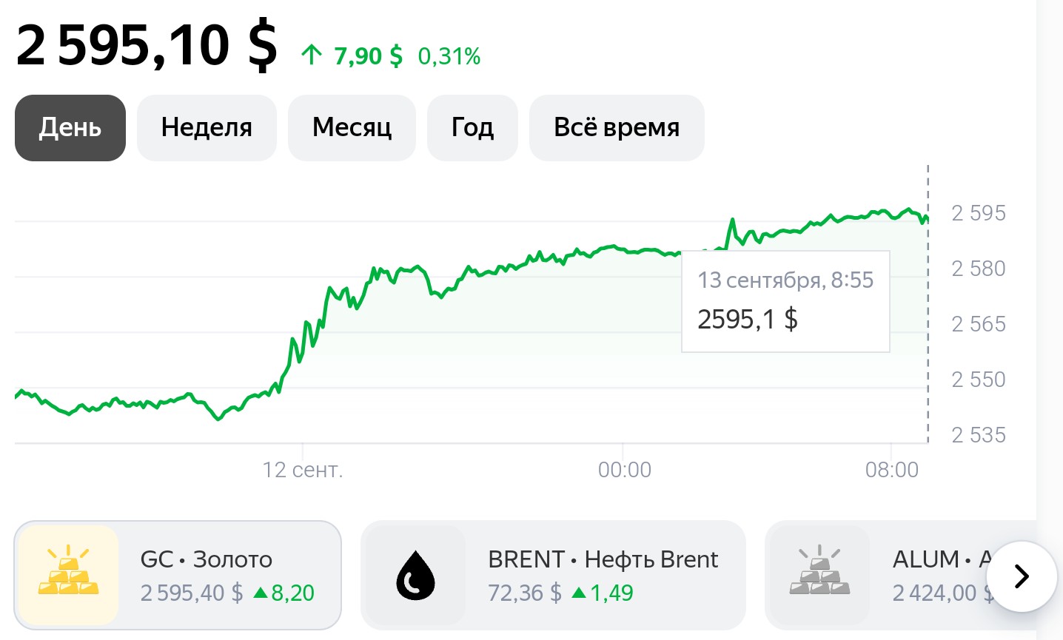Click the 12 сент. axis marker
The width and height of the screenshot is (1063, 640).
(303, 469)
